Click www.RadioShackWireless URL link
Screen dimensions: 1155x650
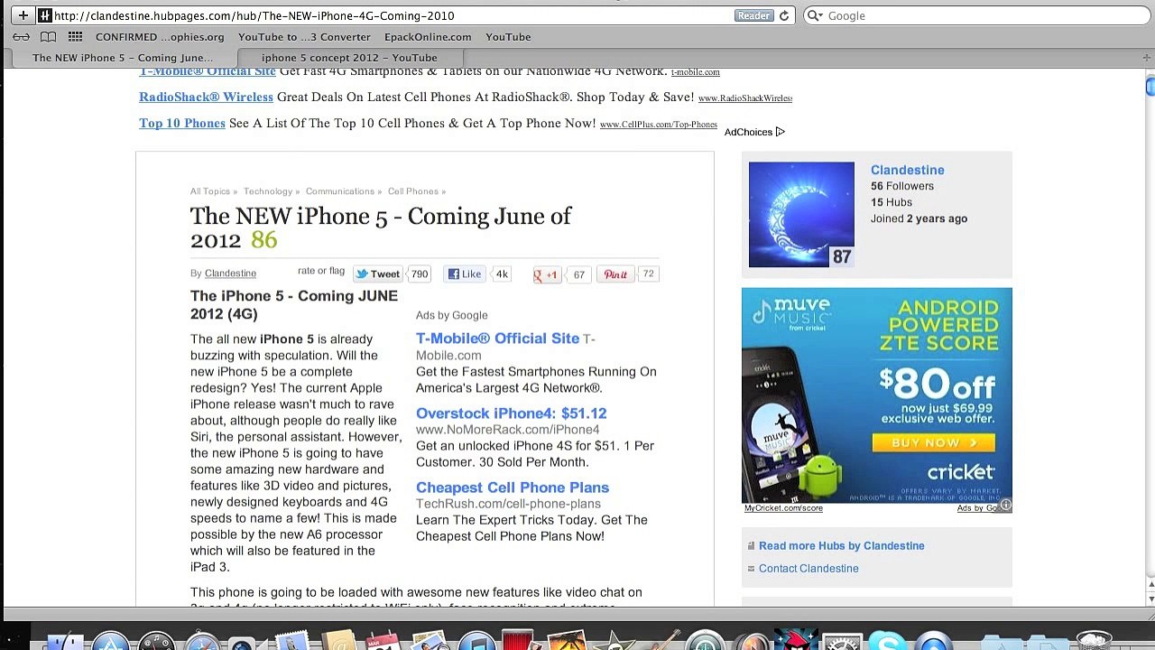pos(745,98)
